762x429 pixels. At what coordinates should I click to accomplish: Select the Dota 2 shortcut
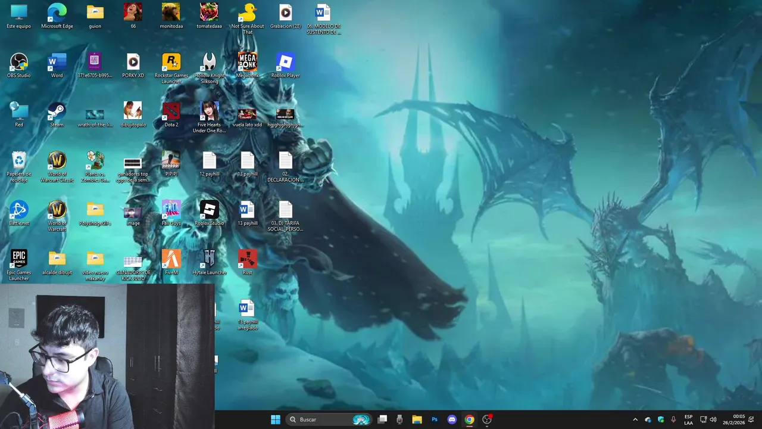pyautogui.click(x=171, y=115)
